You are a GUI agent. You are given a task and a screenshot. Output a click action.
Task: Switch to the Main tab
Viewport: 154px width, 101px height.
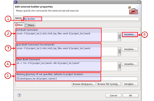click(19, 25)
